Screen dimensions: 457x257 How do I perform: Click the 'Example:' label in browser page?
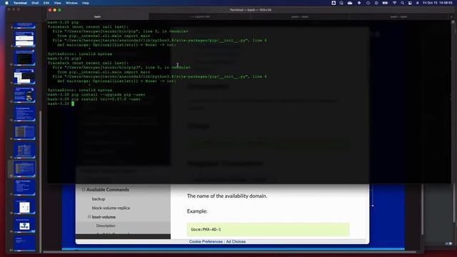(197, 211)
